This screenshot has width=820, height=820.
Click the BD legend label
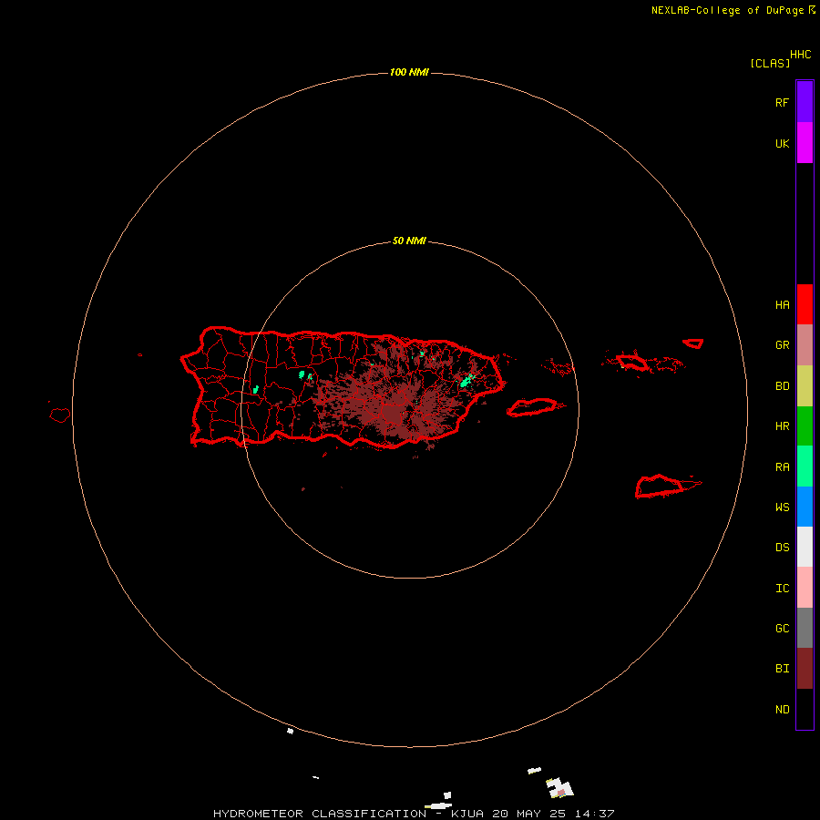coord(782,386)
